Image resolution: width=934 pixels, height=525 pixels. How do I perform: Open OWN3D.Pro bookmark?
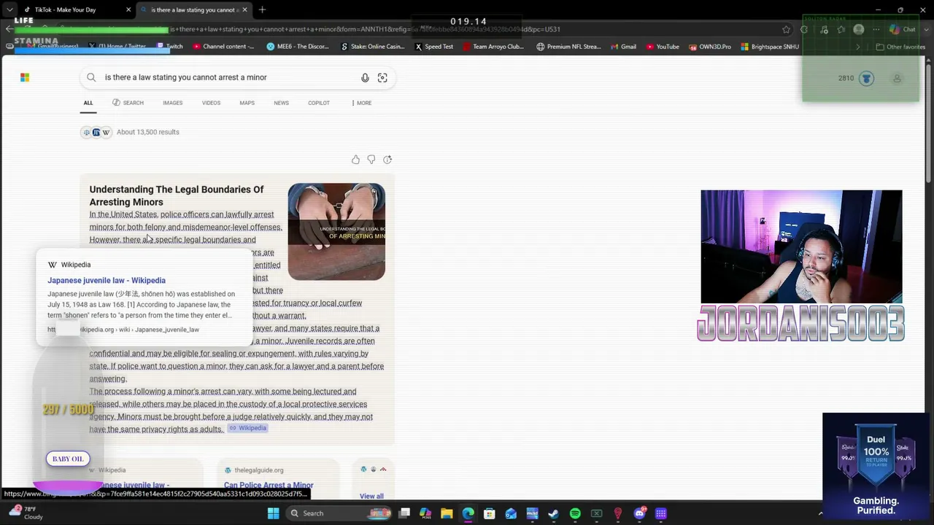coord(709,47)
